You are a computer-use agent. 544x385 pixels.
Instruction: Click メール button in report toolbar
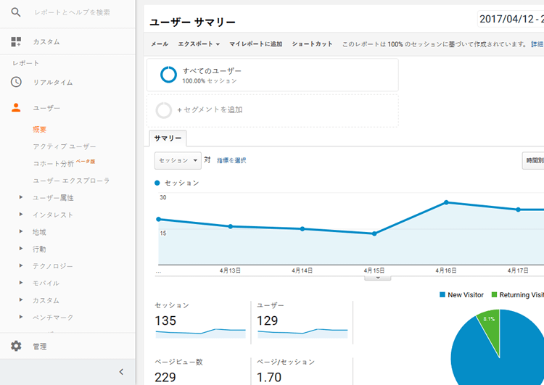[160, 44]
